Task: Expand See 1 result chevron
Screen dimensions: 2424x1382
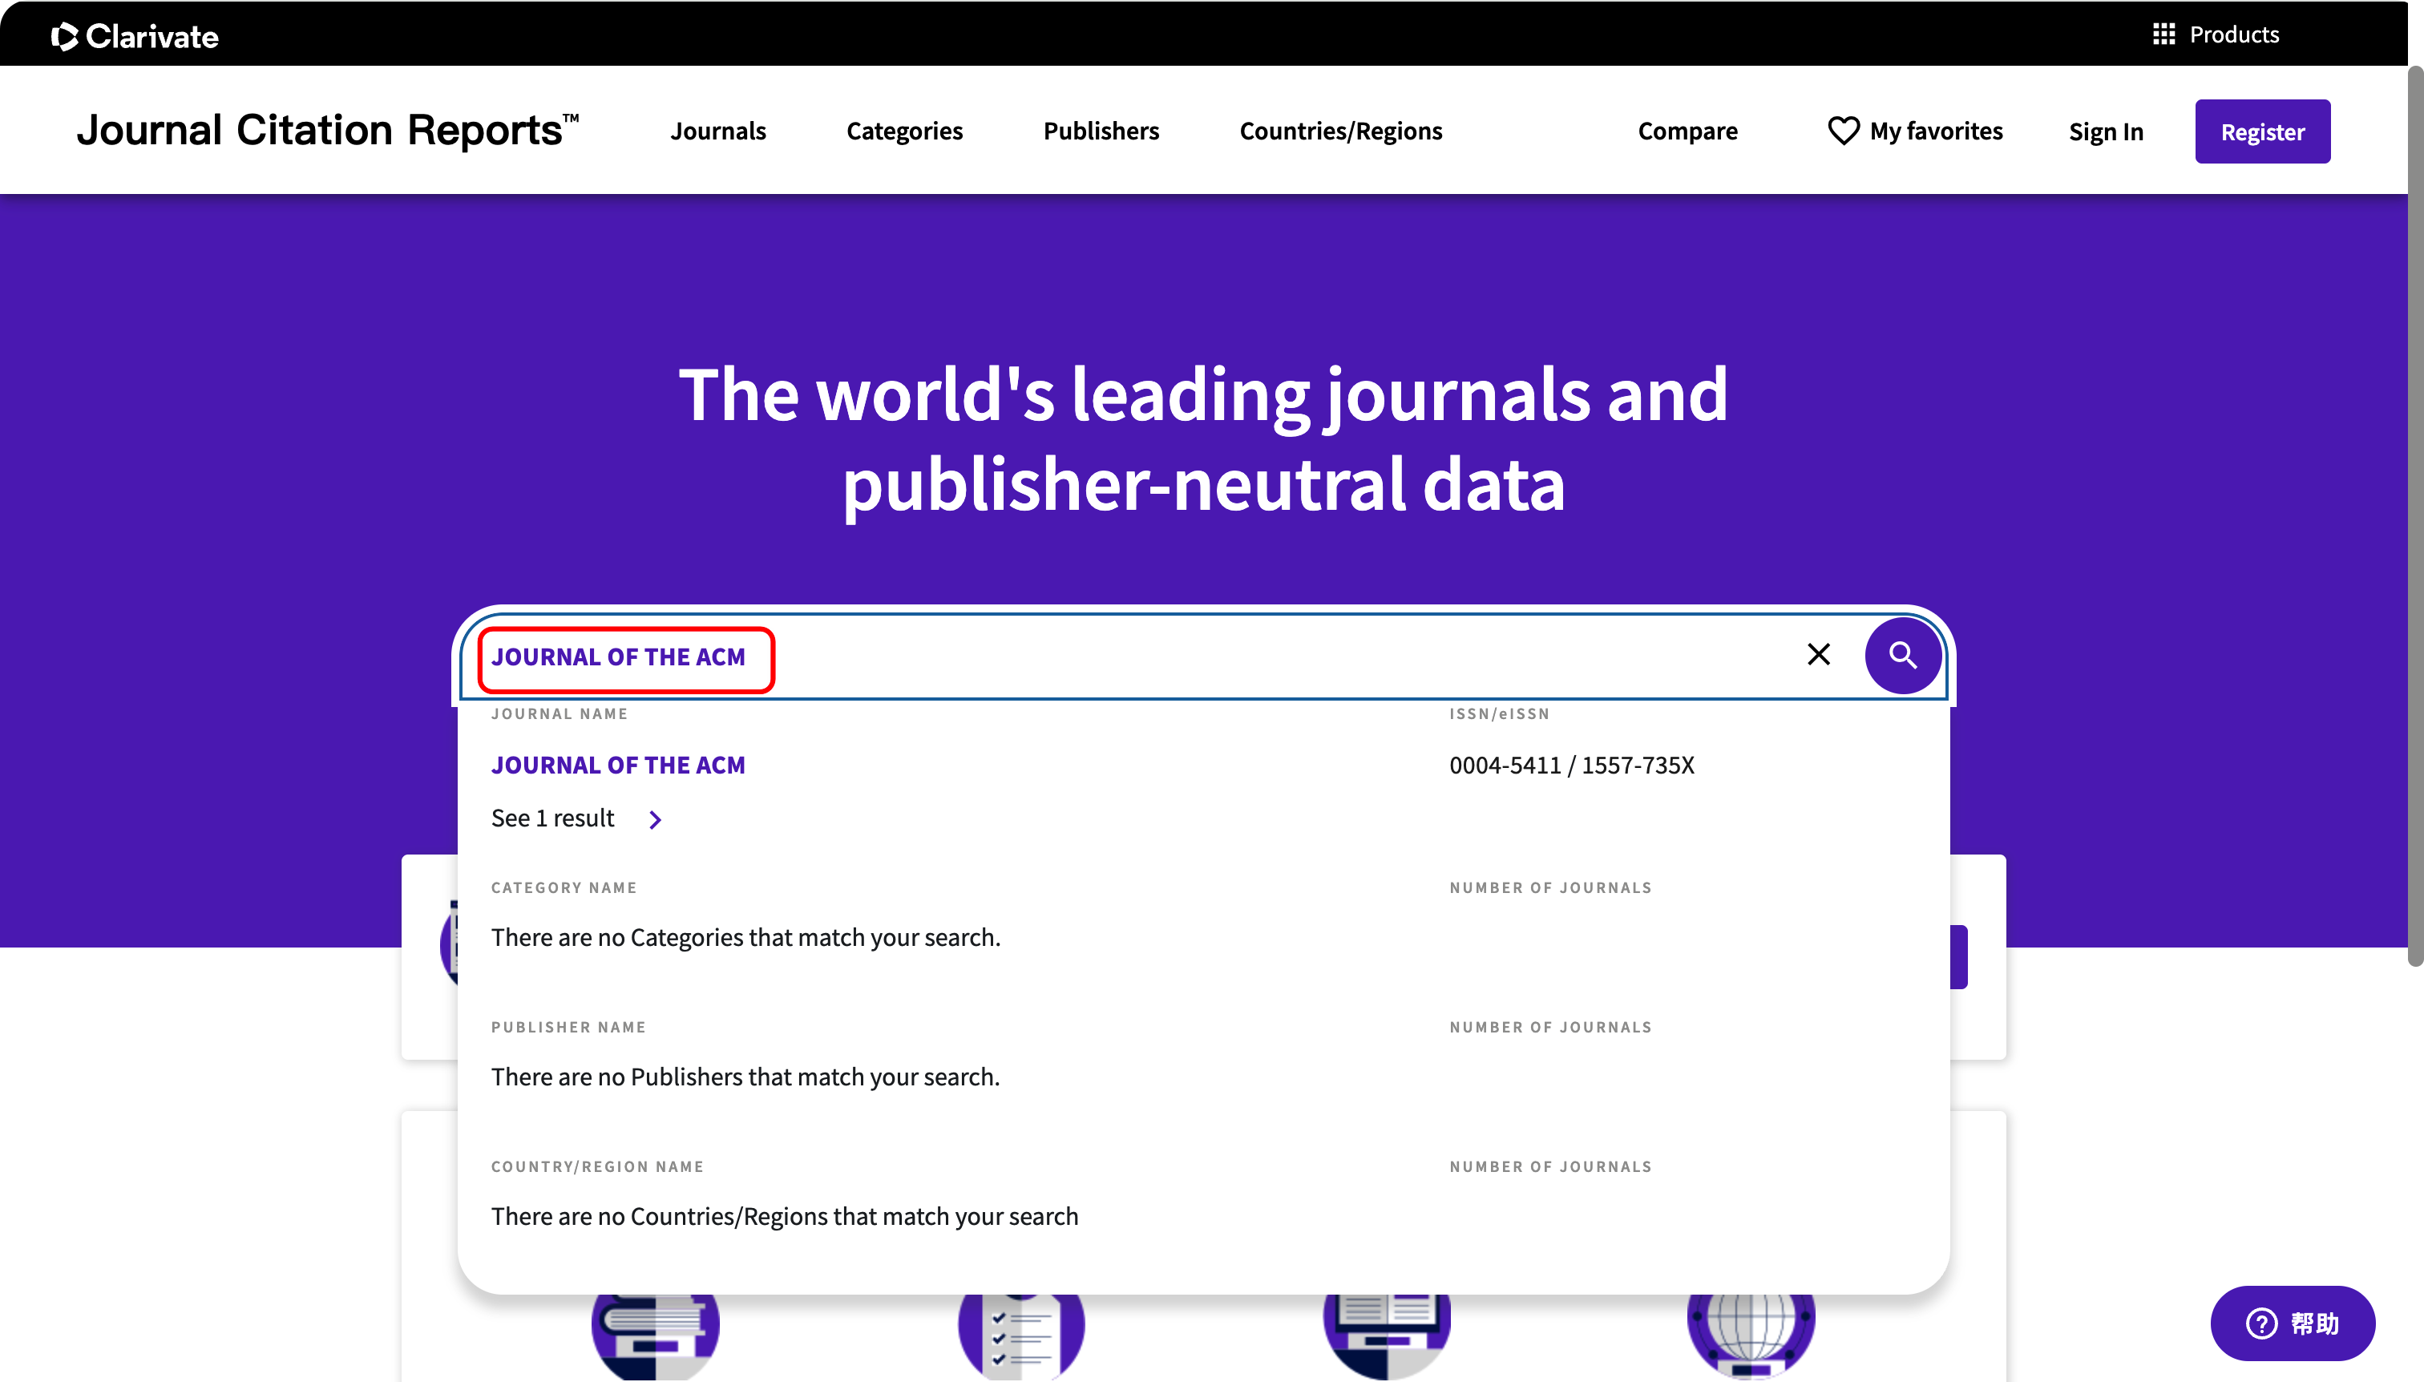Action: [655, 819]
